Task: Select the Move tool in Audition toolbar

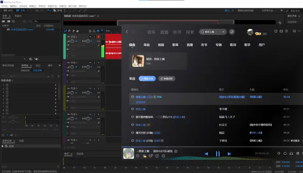Action: pos(49,11)
